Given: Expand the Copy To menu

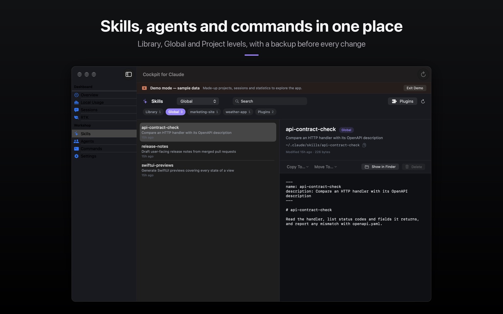Looking at the screenshot, I should [x=297, y=167].
